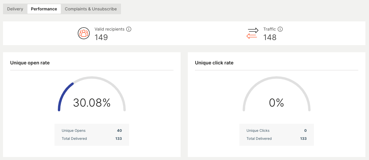
Task: Click the Traffic value 148
Action: 270,37
